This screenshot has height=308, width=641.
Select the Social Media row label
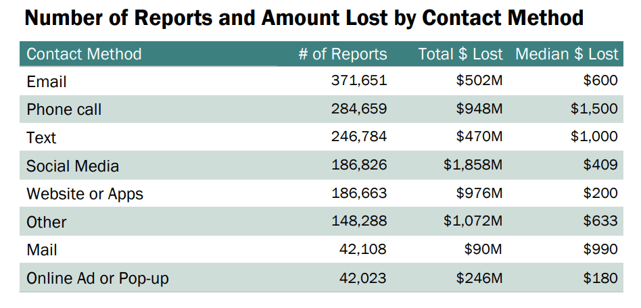[72, 166]
